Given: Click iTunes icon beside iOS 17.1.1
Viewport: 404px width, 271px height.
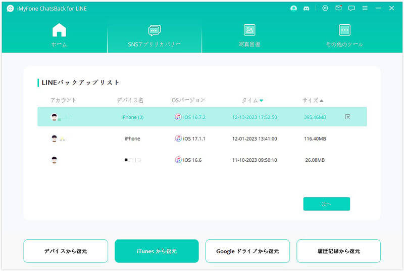Looking at the screenshot, I should (178, 138).
